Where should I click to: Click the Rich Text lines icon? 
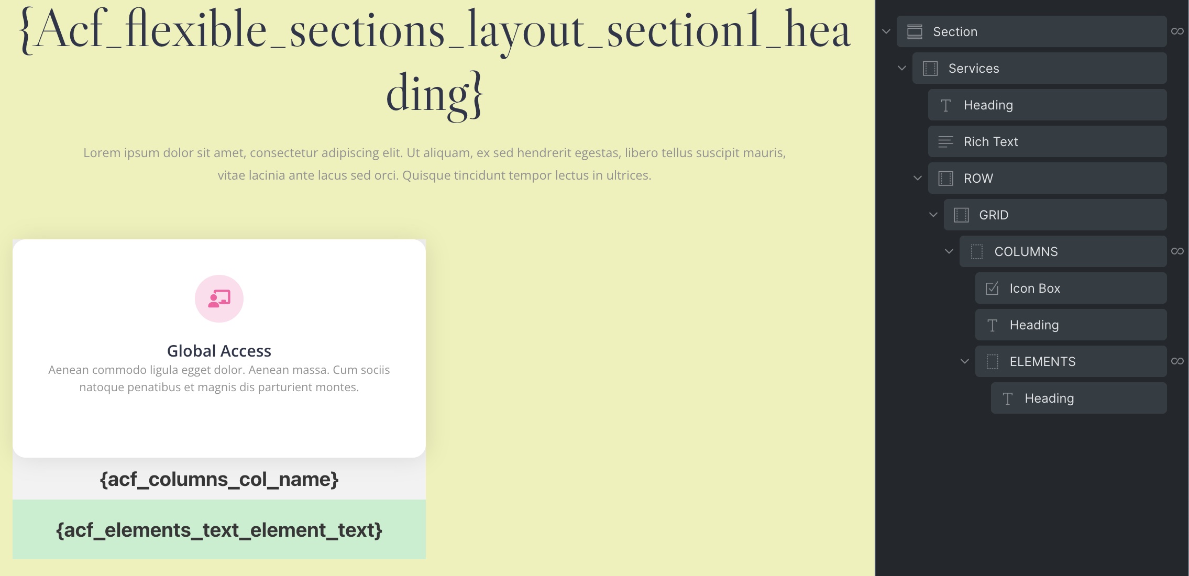point(945,141)
